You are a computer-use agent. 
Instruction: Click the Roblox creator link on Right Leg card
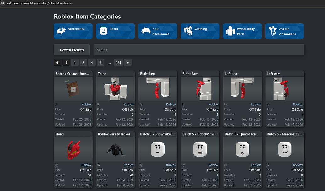click(171, 104)
